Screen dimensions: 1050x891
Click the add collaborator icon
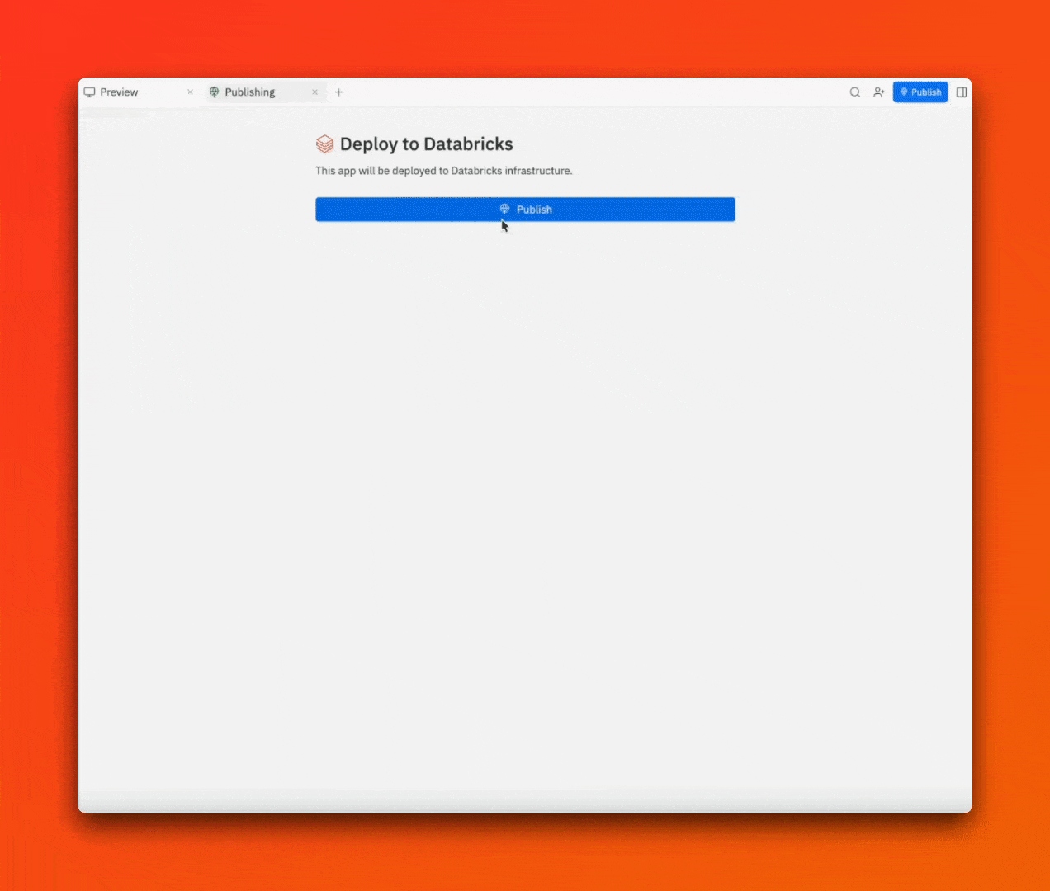[x=878, y=92]
